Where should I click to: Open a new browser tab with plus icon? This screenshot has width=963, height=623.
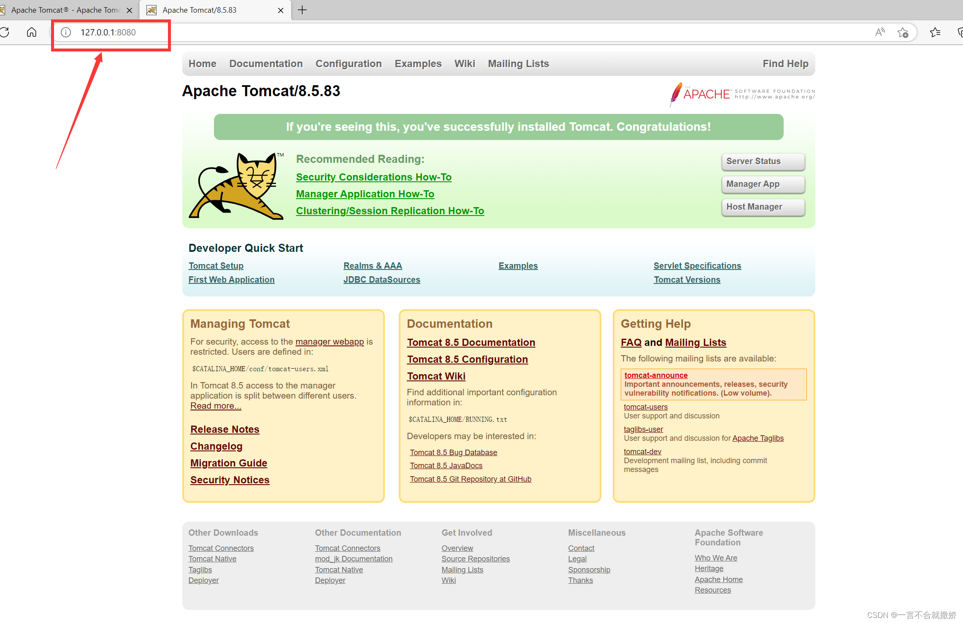[x=302, y=10]
